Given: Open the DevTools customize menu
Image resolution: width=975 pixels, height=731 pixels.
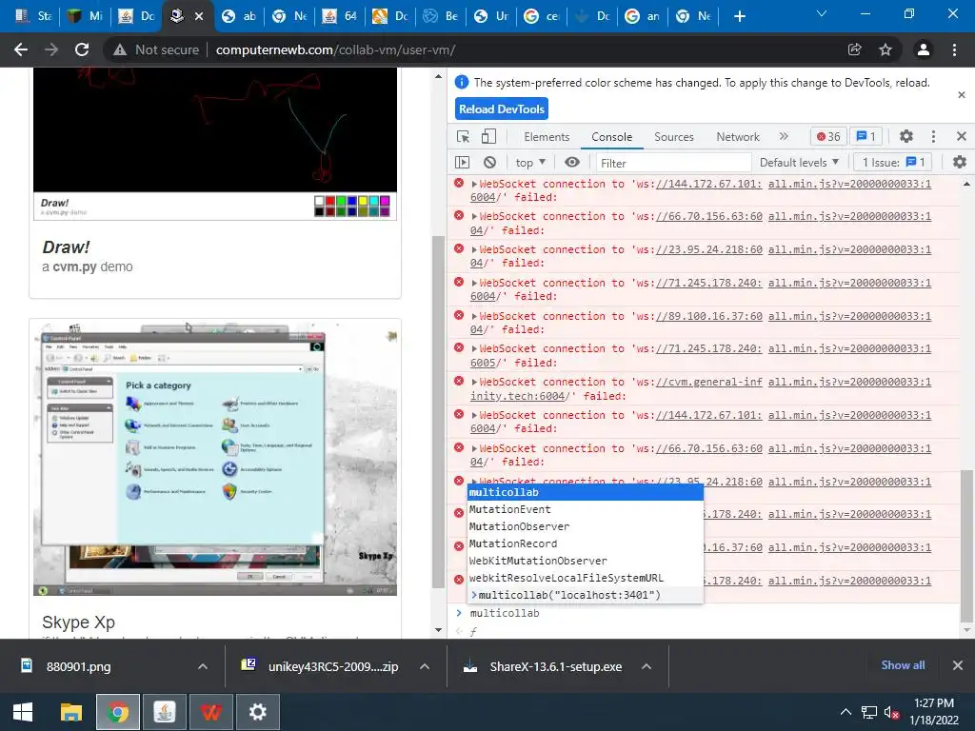Looking at the screenshot, I should (933, 136).
